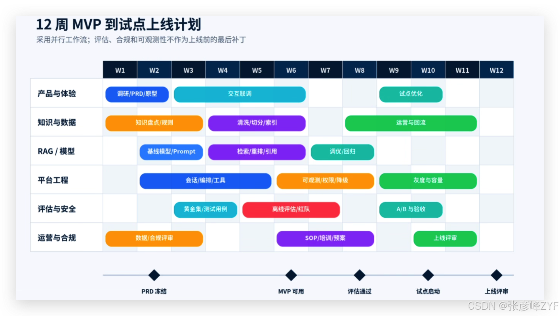Select the 评估通过 milestone diamond
Image resolution: width=560 pixels, height=316 pixels.
[x=360, y=275]
